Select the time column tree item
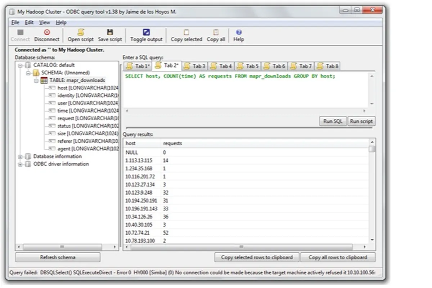This screenshot has width=432, height=288. [88, 111]
